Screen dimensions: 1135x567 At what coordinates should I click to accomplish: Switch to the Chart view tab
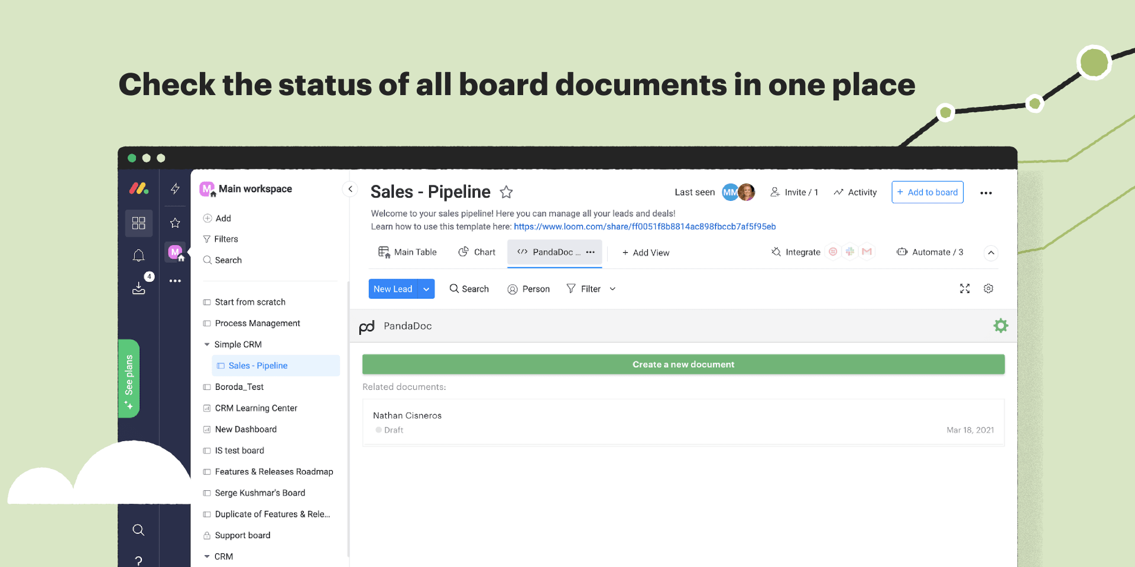click(x=477, y=252)
